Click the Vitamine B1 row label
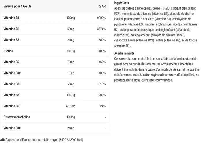The width and height of the screenshot is (202, 144). coord(11,18)
